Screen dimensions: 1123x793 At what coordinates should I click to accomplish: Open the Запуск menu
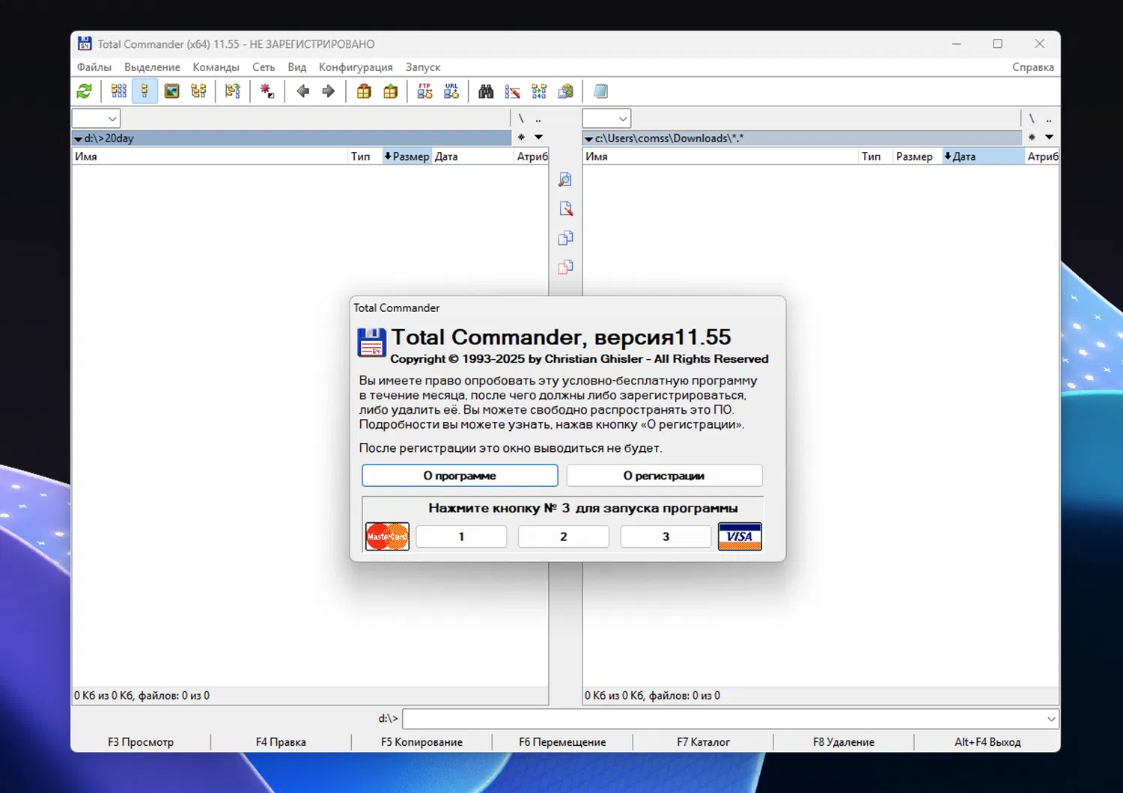click(x=423, y=67)
